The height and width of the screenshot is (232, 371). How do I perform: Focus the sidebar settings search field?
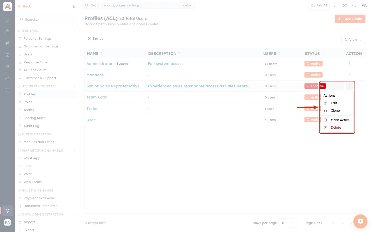47,20
